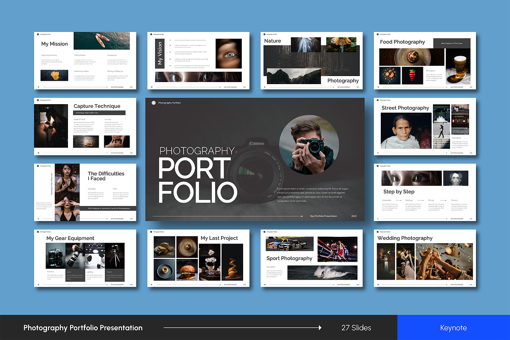Click the long arrow in the footer bar

tap(243, 328)
